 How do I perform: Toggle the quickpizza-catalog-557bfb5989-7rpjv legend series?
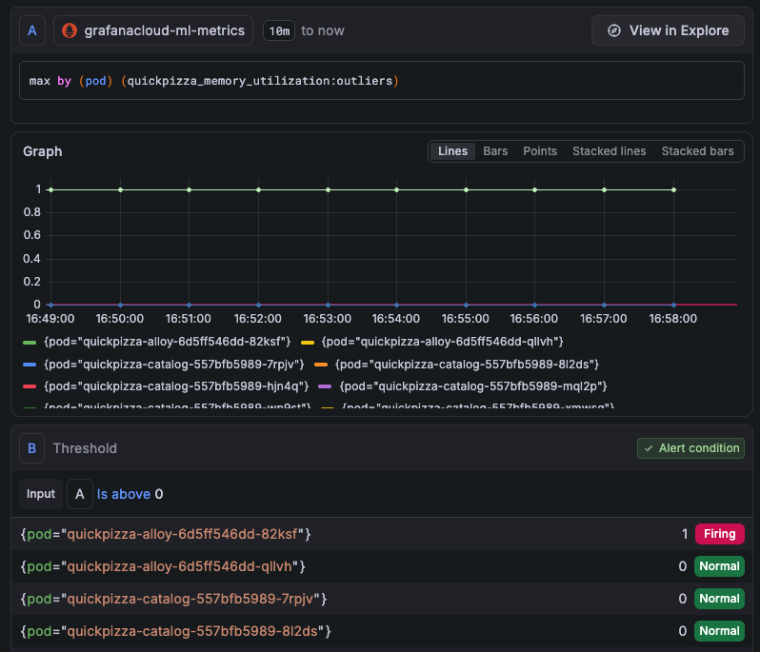pos(174,365)
